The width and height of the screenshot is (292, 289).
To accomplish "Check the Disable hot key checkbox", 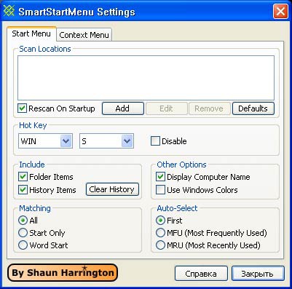I will pos(155,141).
